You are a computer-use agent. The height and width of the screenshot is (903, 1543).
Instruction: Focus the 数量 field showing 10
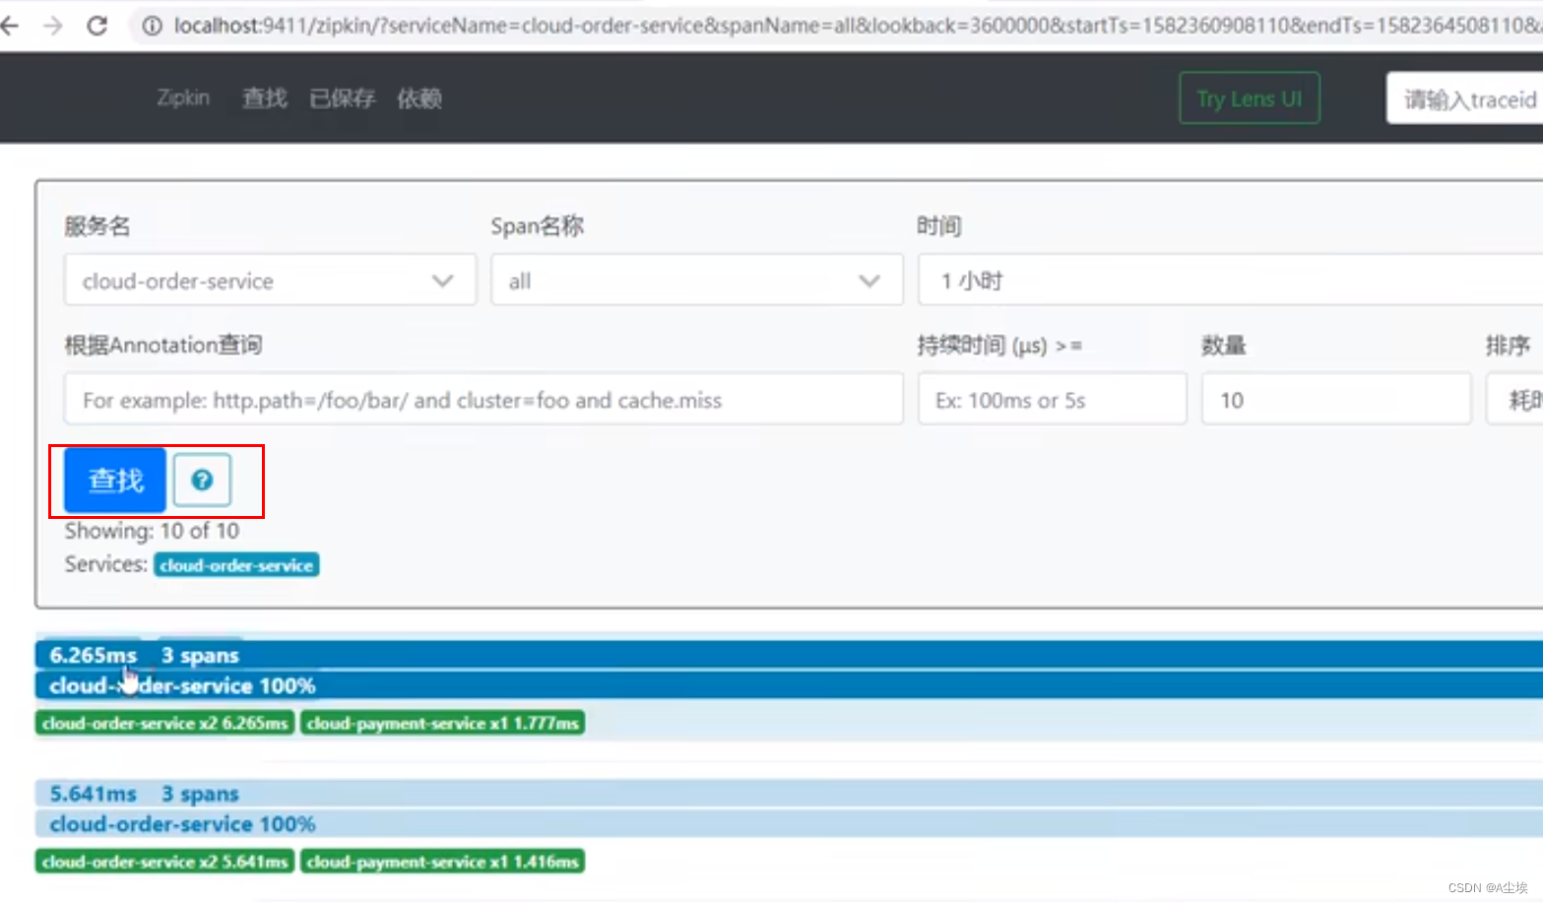click(1336, 399)
